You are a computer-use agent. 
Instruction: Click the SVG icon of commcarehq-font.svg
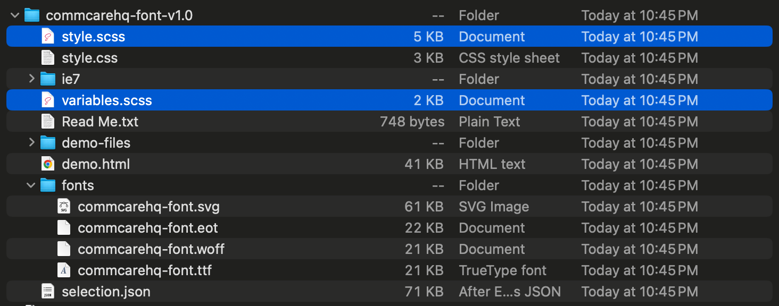click(64, 207)
